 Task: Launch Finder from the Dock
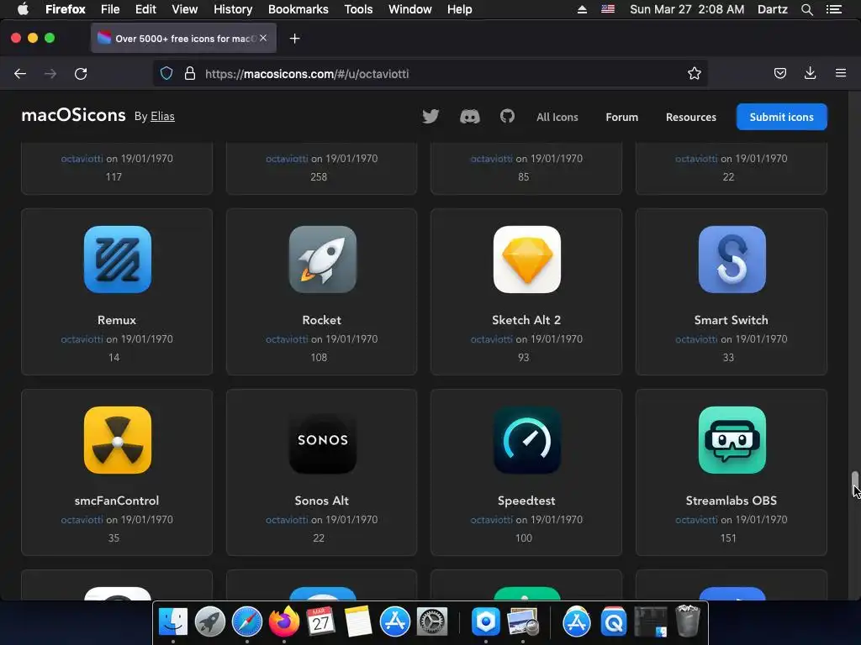point(173,622)
